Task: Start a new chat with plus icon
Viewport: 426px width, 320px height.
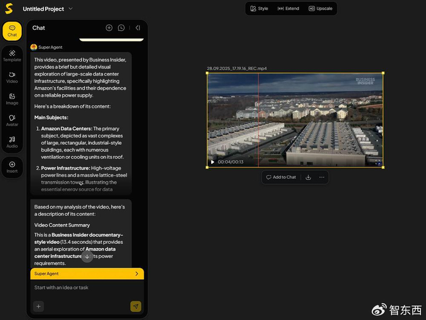Action: point(109,28)
